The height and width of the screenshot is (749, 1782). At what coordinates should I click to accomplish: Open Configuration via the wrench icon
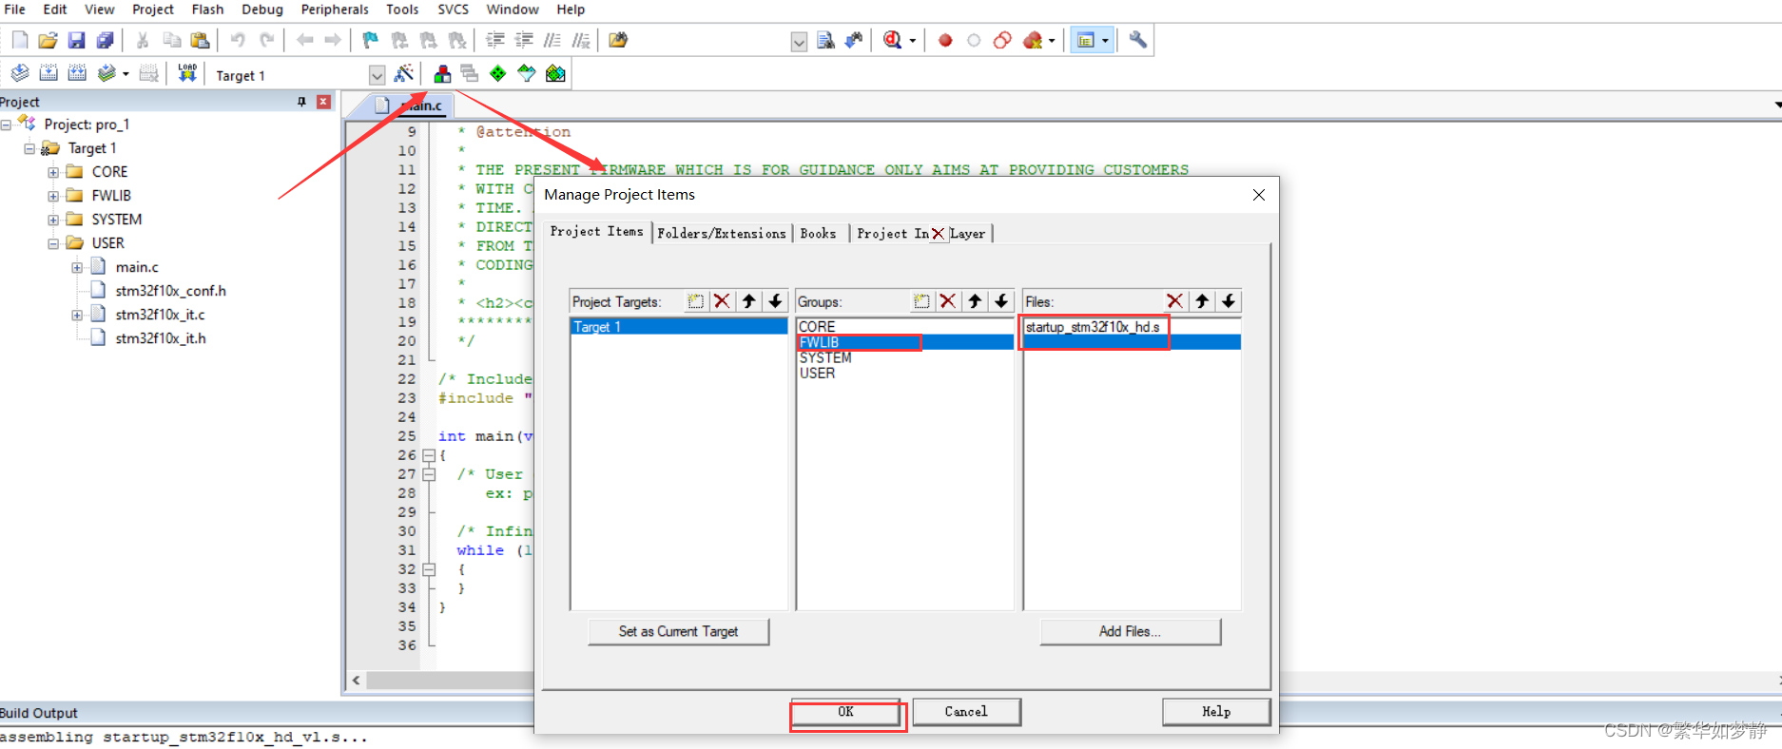1137,40
